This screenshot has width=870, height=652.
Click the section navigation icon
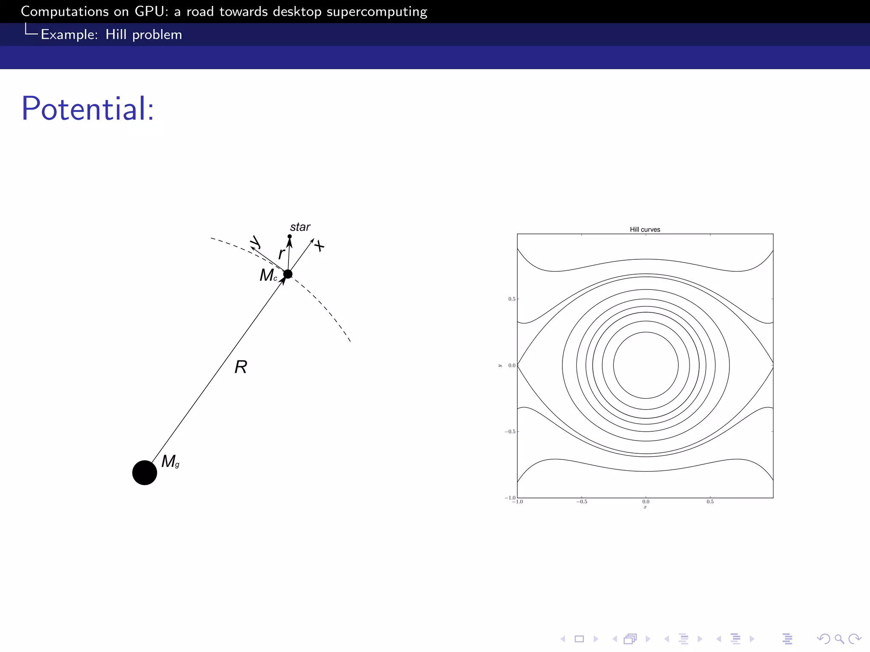(735, 639)
